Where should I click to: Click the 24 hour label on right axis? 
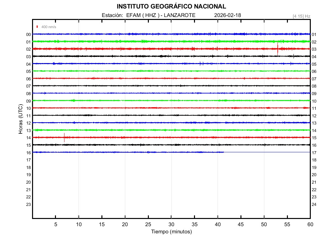coord(314,204)
